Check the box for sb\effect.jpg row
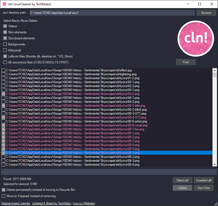Screen dimensions: 218x206 3,70
